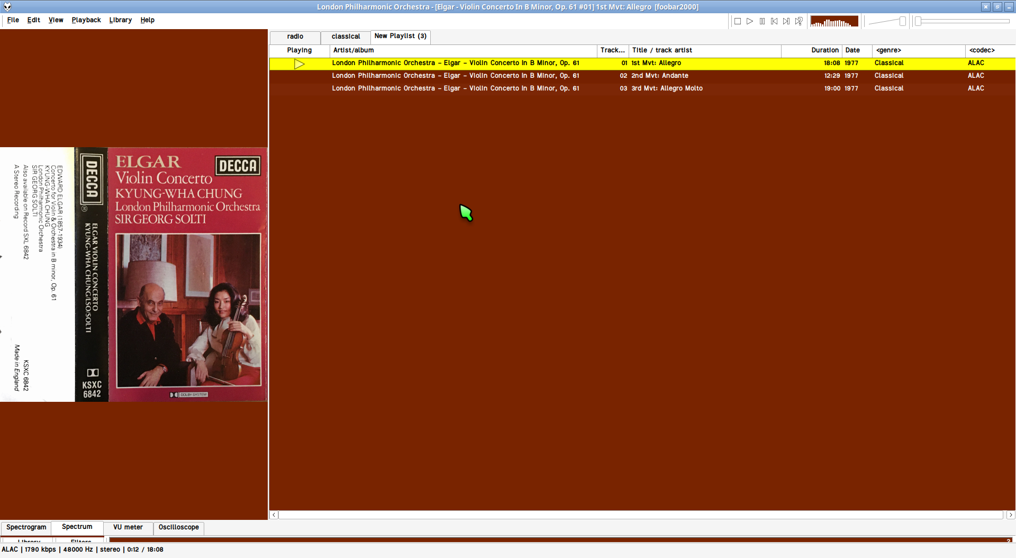This screenshot has width=1016, height=558.
Task: Sort by the Duration column header
Action: pos(811,50)
